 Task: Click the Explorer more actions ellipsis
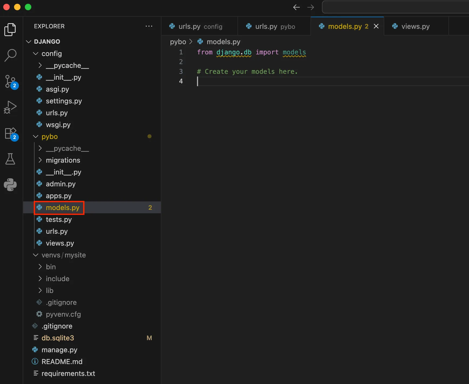(149, 26)
